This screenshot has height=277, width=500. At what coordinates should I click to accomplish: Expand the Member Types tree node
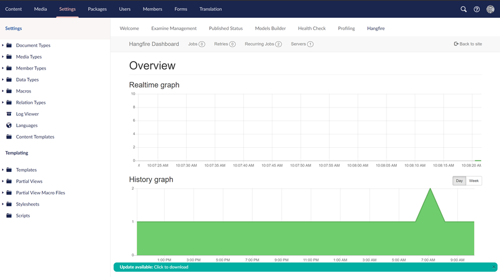coord(3,68)
